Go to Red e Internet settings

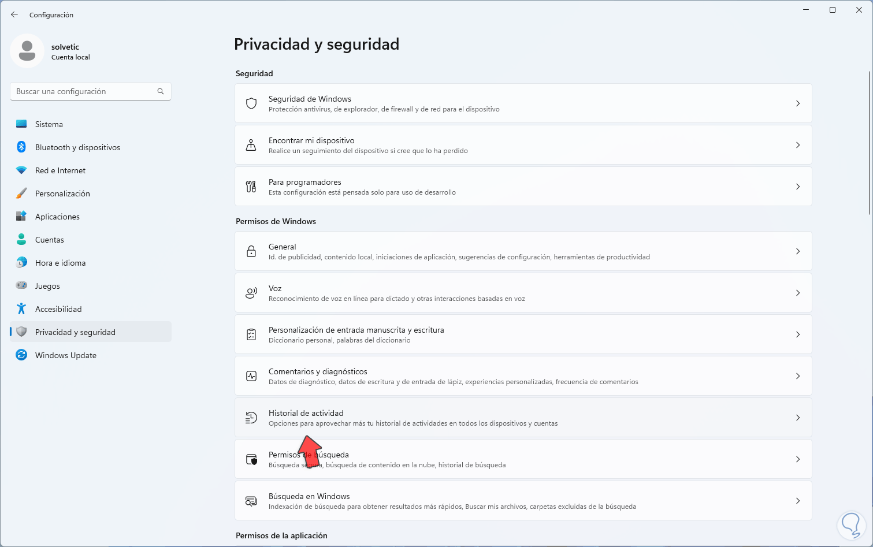[x=60, y=170]
